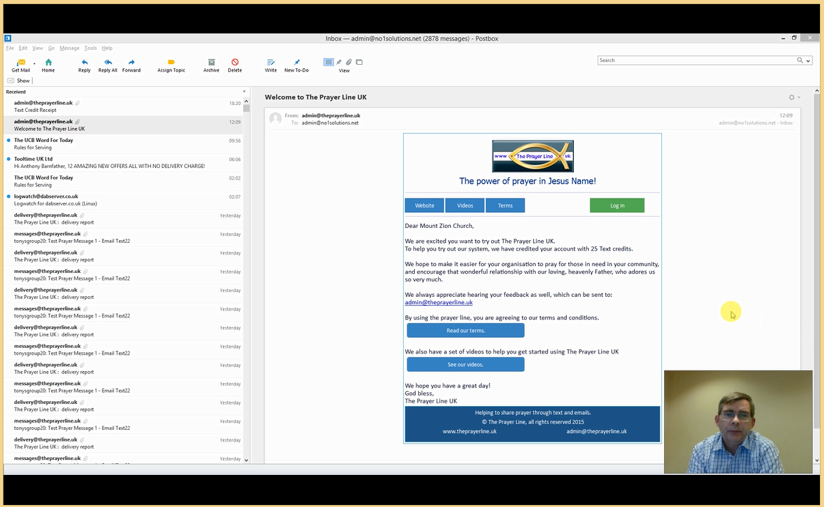The height and width of the screenshot is (507, 824).
Task: Click the 'Received' column header label
Action: coord(16,91)
